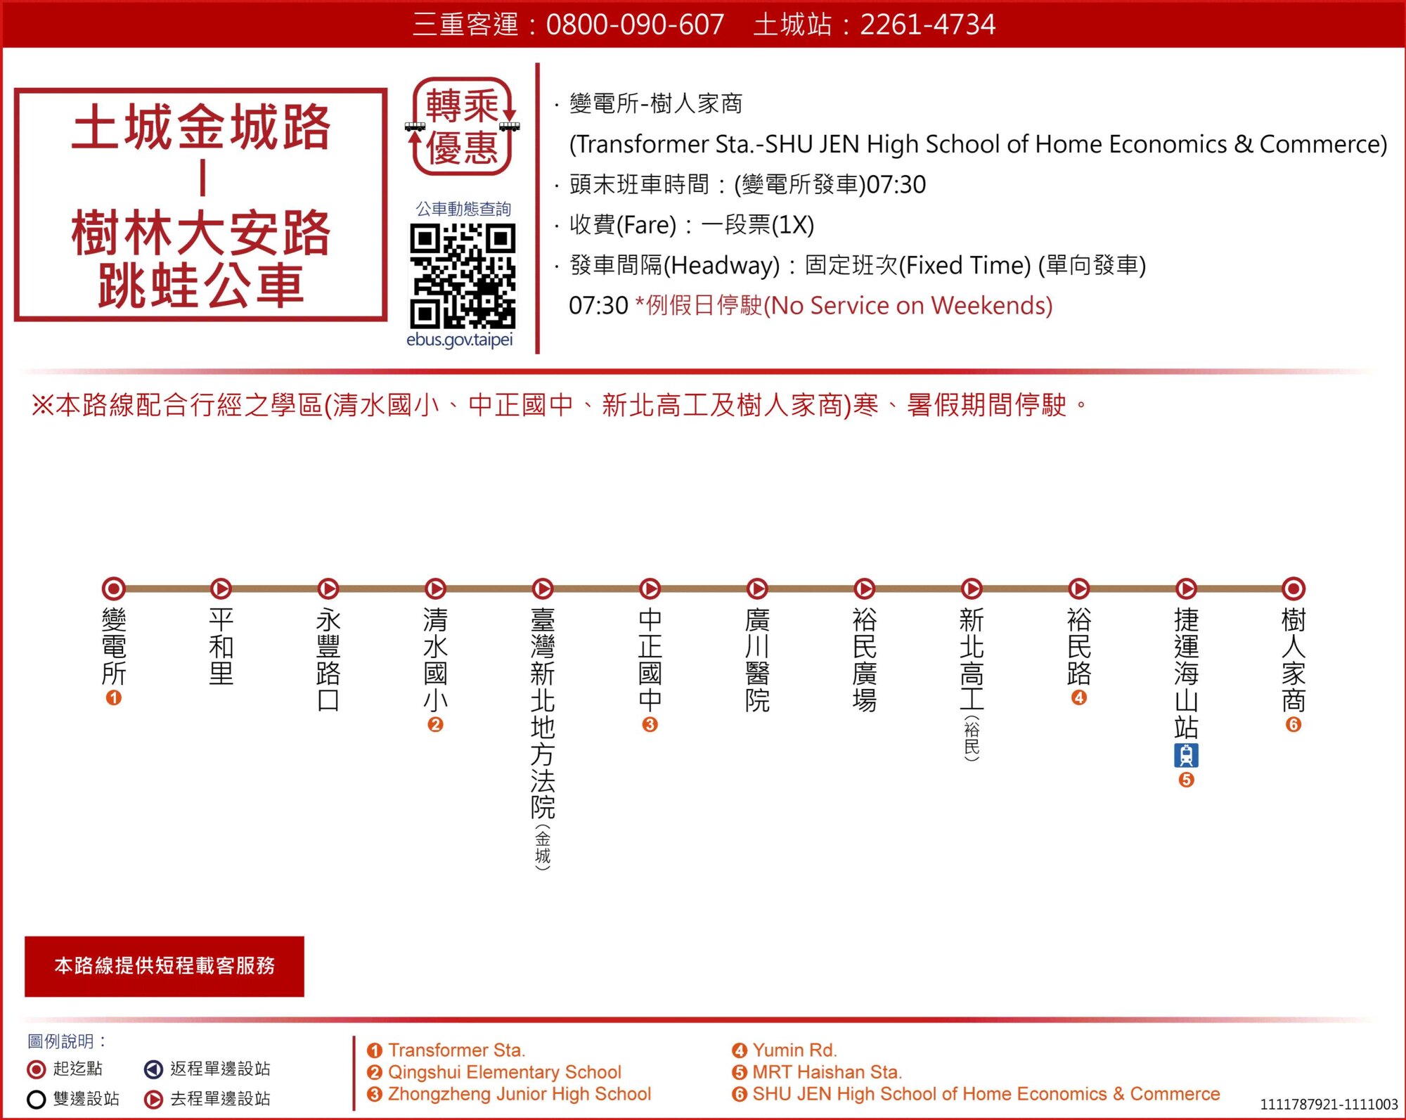Screen dimensions: 1406x1120
Task: Click the 轉乘優惠 transfer discount badge
Action: click(462, 127)
